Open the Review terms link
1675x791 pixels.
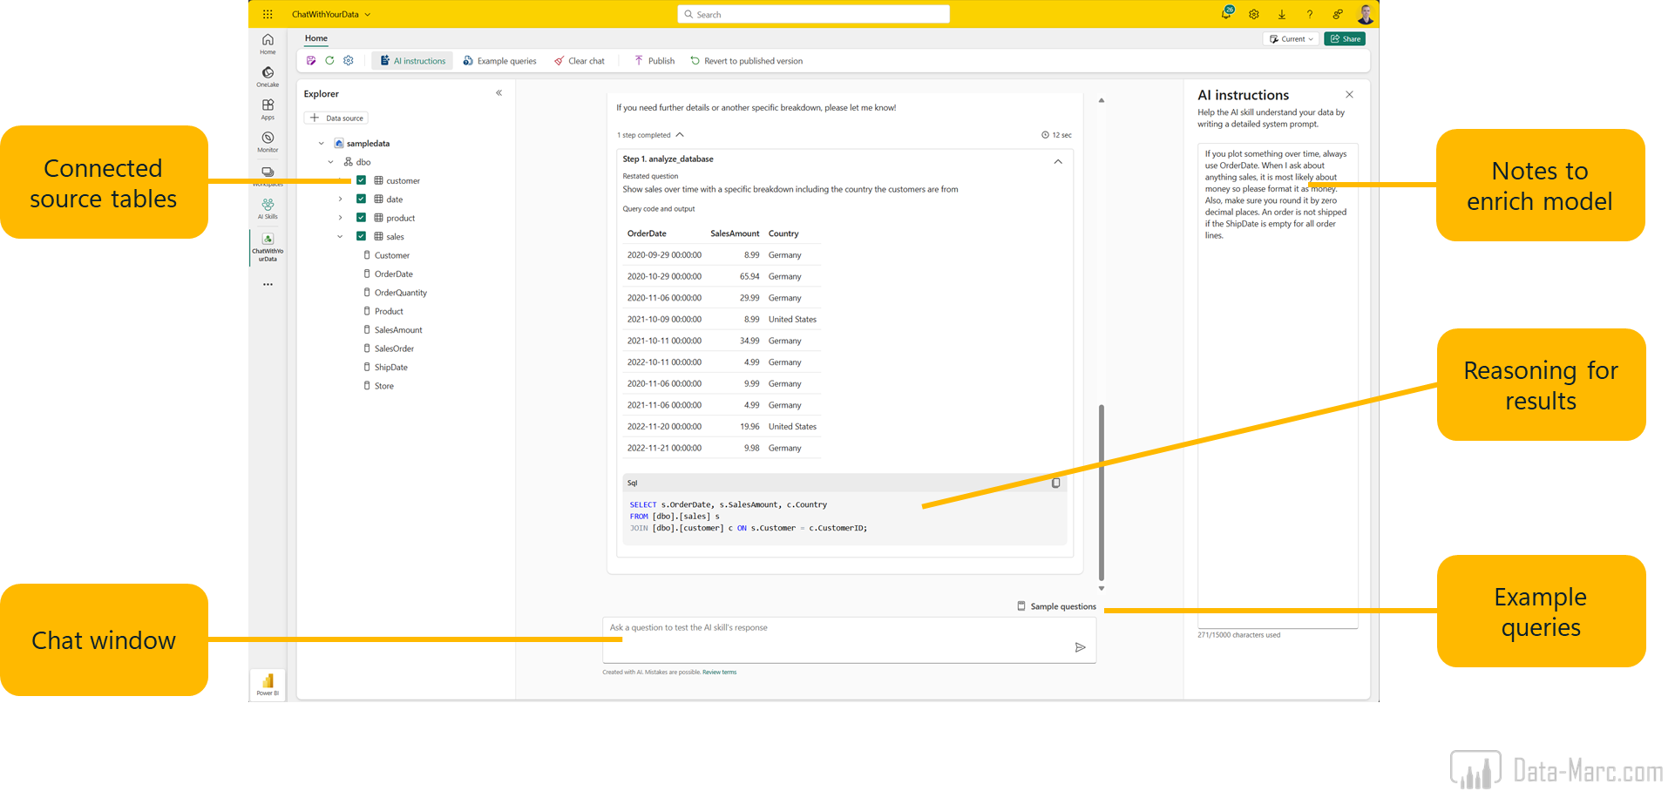(719, 673)
